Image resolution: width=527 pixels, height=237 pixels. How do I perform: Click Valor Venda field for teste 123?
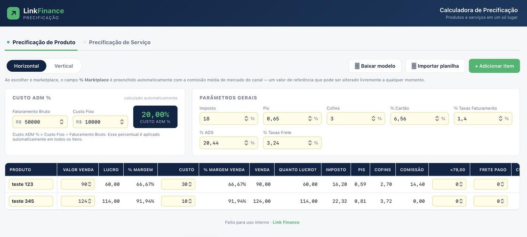(x=78, y=184)
